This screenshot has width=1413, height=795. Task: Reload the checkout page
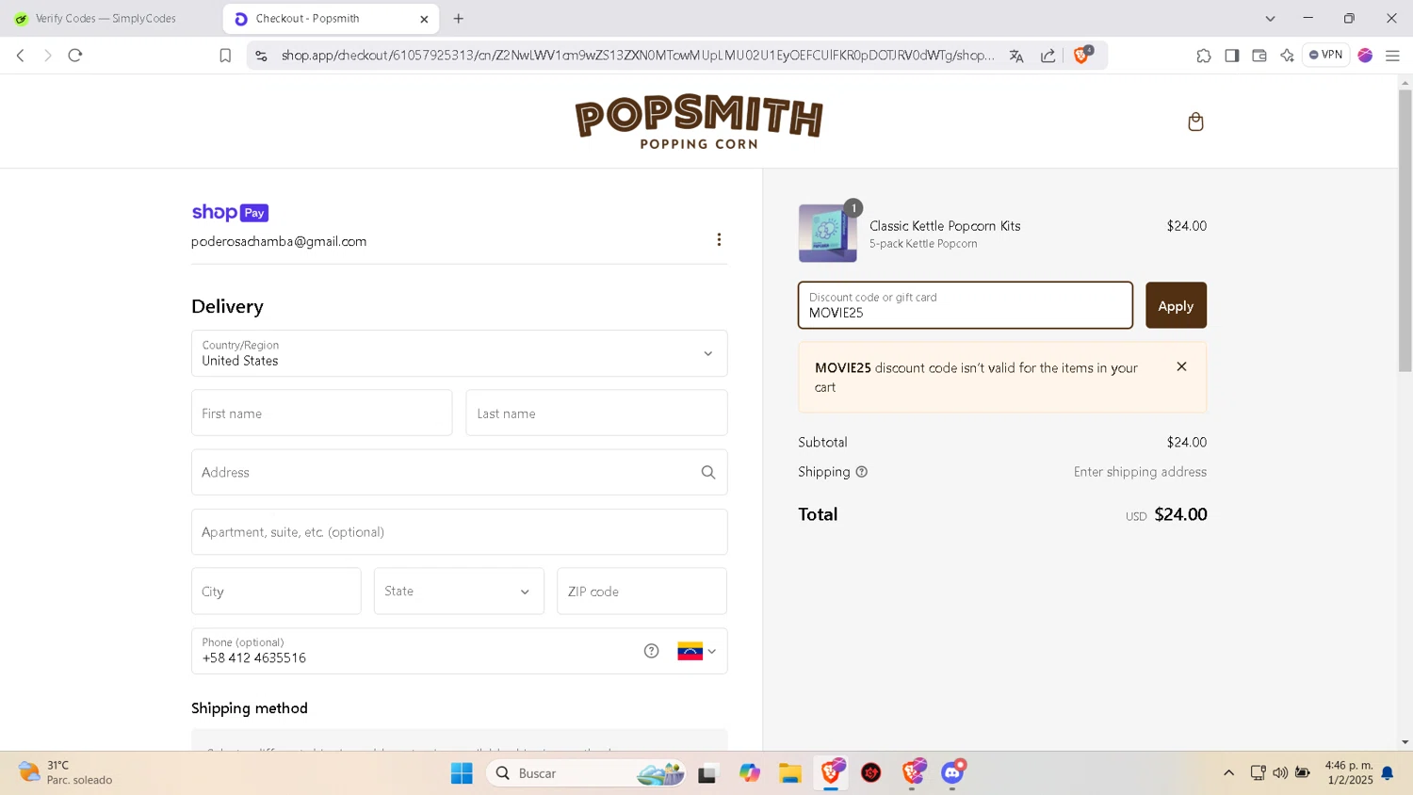coord(75,56)
